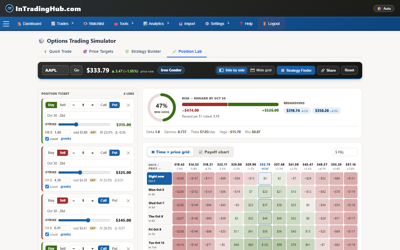Expand the Tools menu

click(124, 24)
